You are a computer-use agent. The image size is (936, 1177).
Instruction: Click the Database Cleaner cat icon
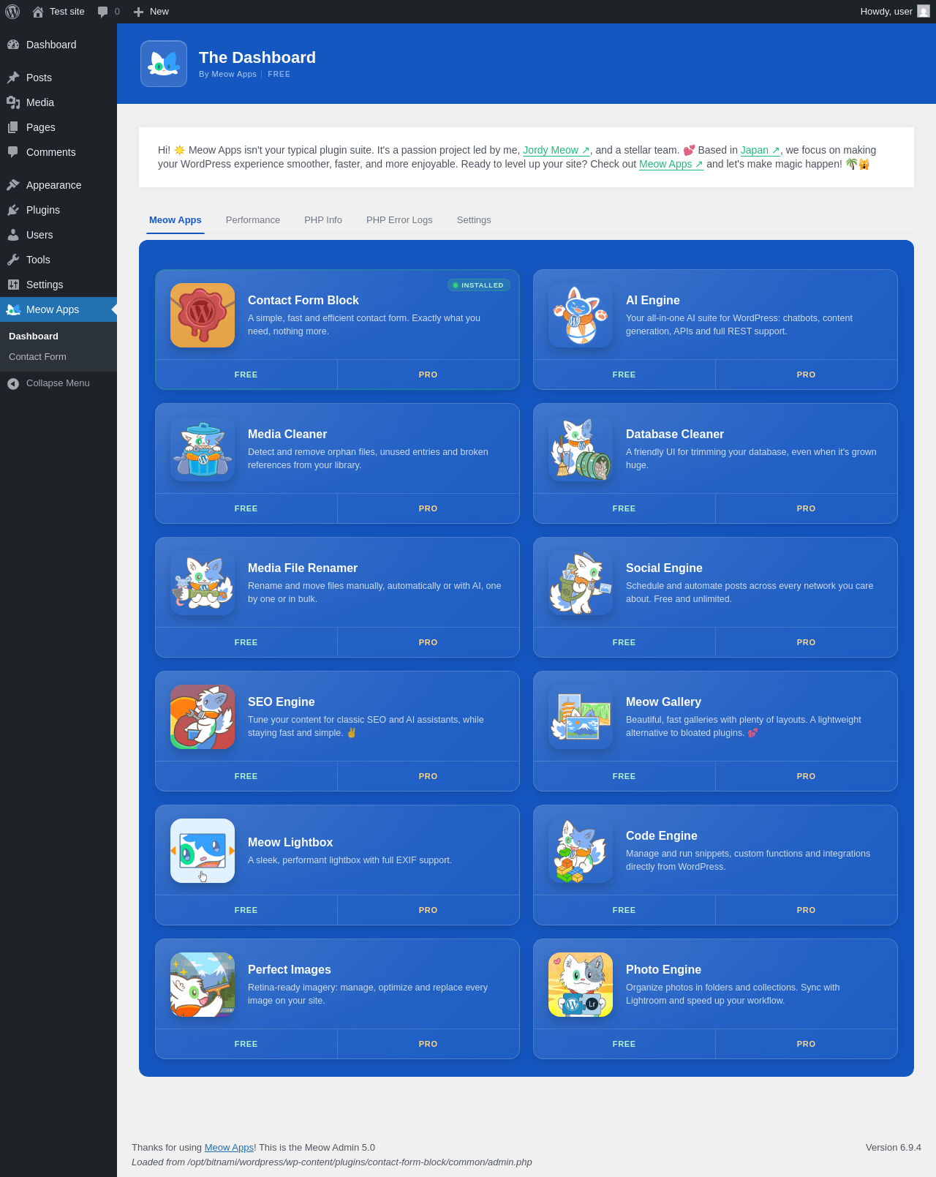[581, 449]
